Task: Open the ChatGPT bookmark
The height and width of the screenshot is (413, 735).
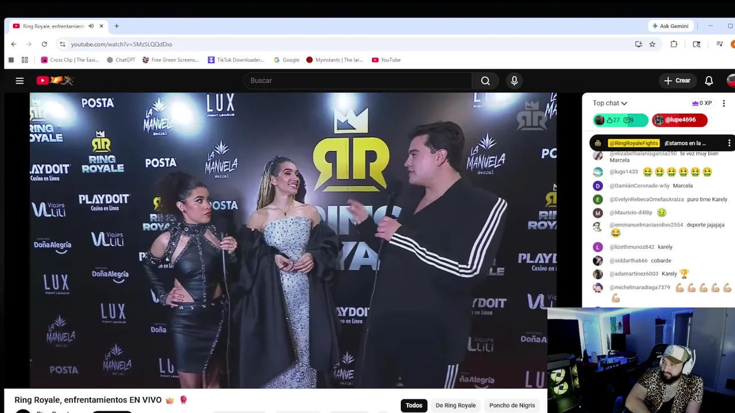Action: [x=121, y=60]
